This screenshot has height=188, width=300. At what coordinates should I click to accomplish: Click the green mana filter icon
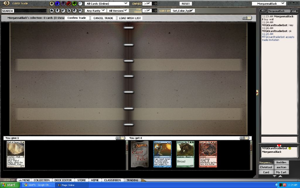pos(74,4)
